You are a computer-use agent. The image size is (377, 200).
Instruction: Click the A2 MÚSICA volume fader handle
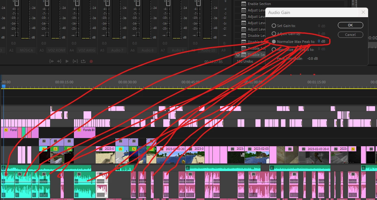point(17,3)
